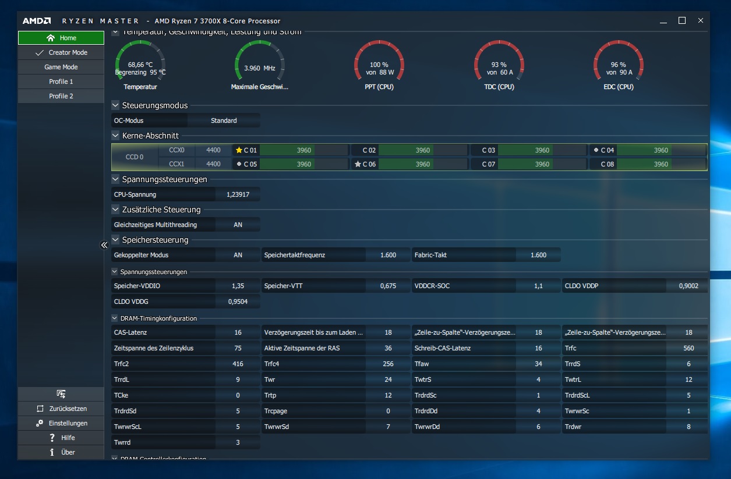The image size is (731, 479).
Task: Click the CCD 0 label
Action: [x=135, y=157]
